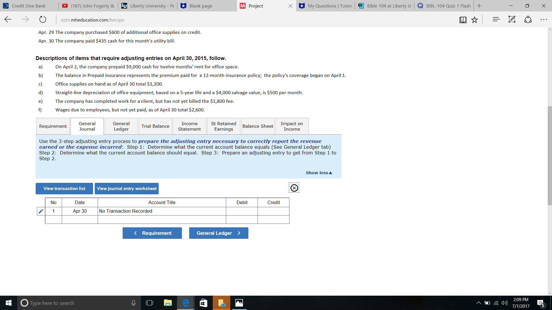Screen dimensions: 552x310
Task: Open File Explorer from taskbar
Action: click(x=168, y=303)
